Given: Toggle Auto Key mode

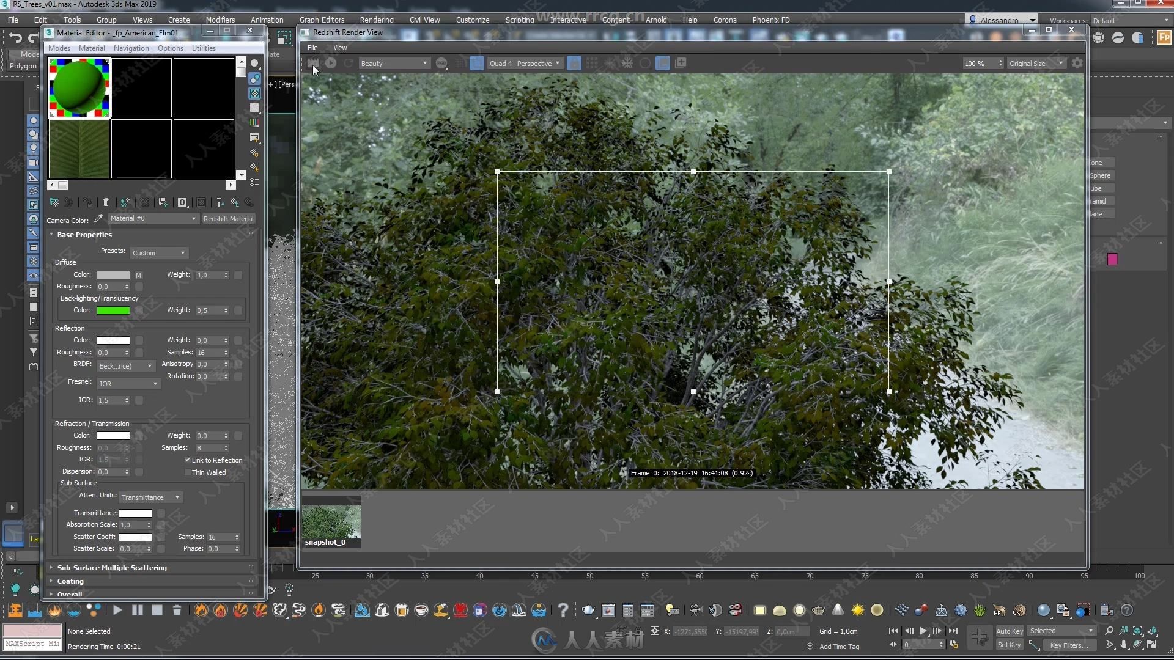Looking at the screenshot, I should (x=1010, y=631).
